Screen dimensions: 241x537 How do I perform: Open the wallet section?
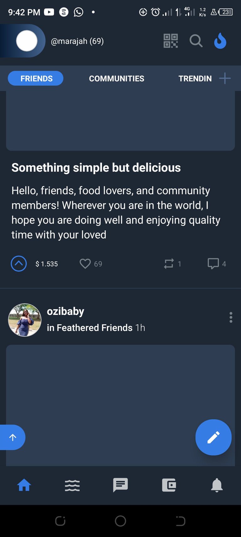[169, 485]
